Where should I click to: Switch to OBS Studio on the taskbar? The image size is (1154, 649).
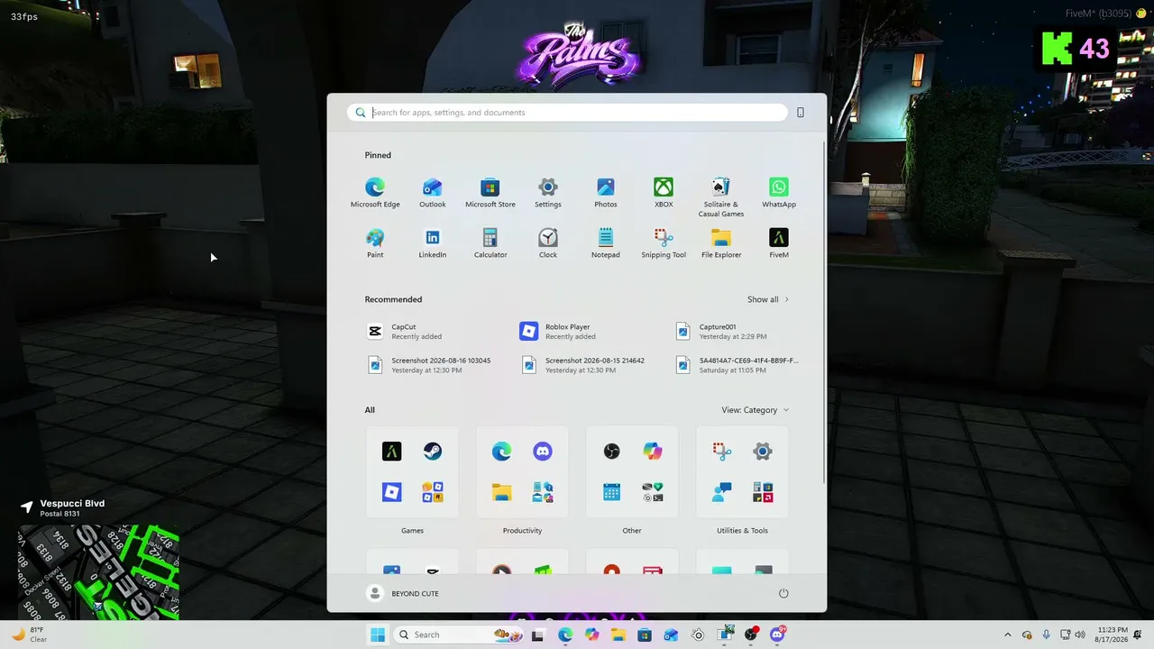pos(751,635)
